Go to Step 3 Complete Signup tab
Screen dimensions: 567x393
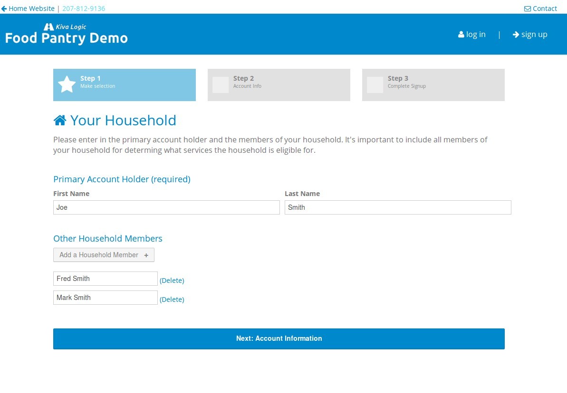click(433, 85)
